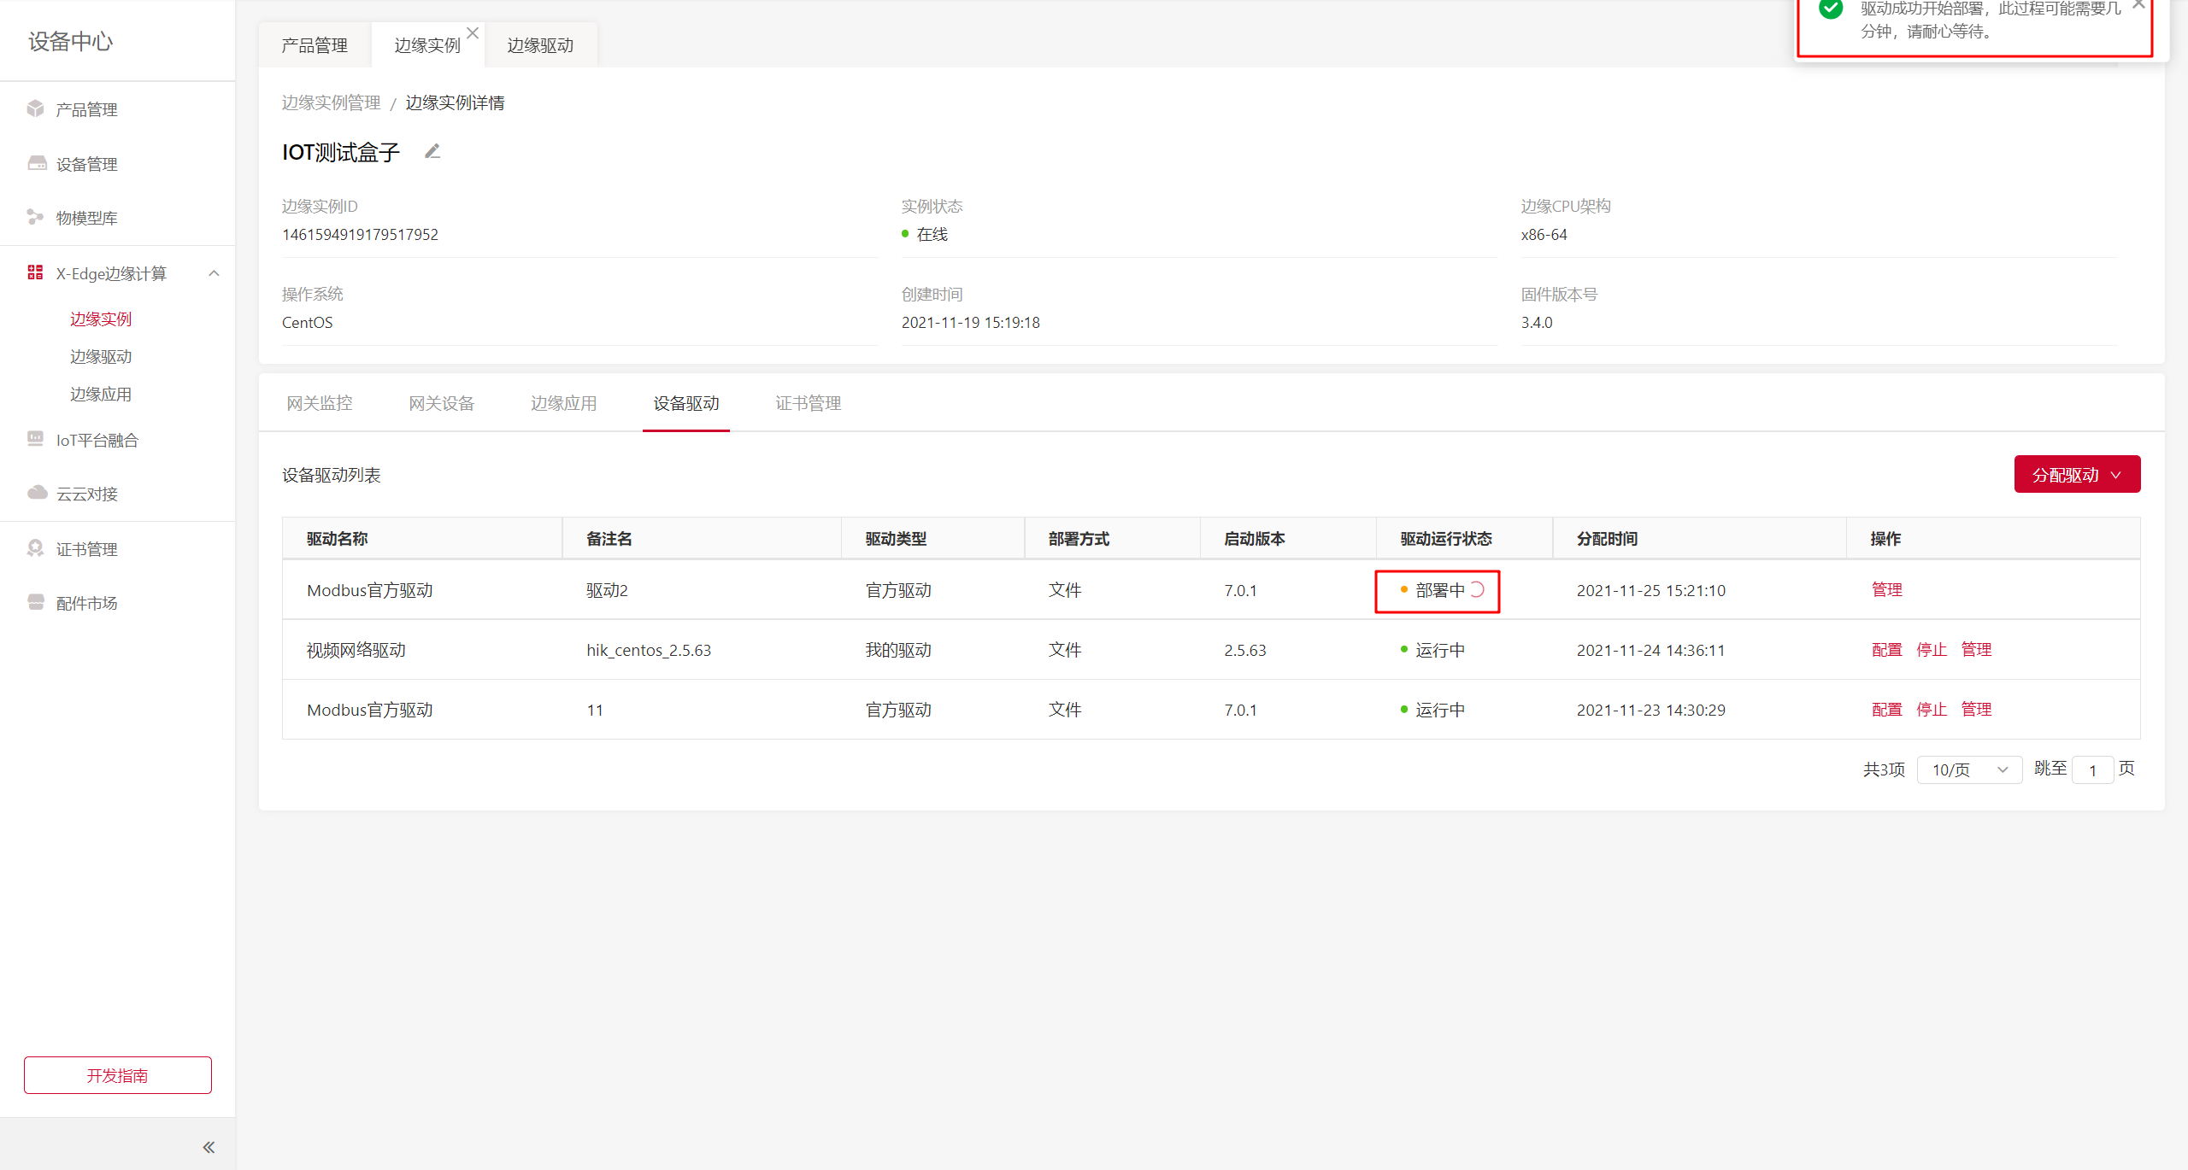Click the 设备管理 sidebar icon

(37, 163)
